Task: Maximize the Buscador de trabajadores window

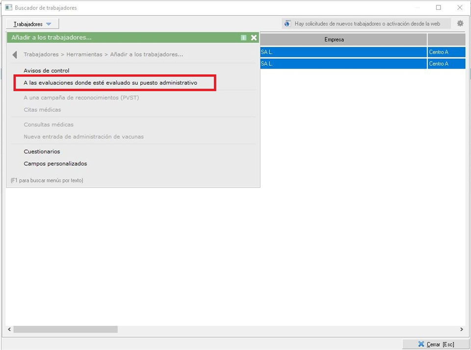Action: click(438, 8)
